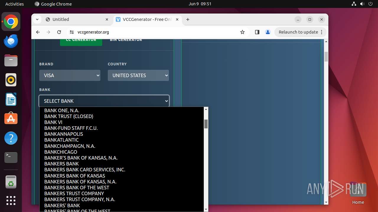Select BANKERS BANK option
The width and height of the screenshot is (378, 212).
pyautogui.click(x=122, y=164)
